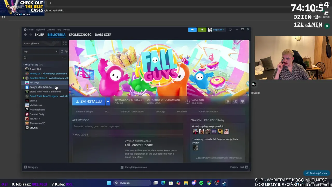
Task: Open the Poradniki link
Action: click(182, 111)
